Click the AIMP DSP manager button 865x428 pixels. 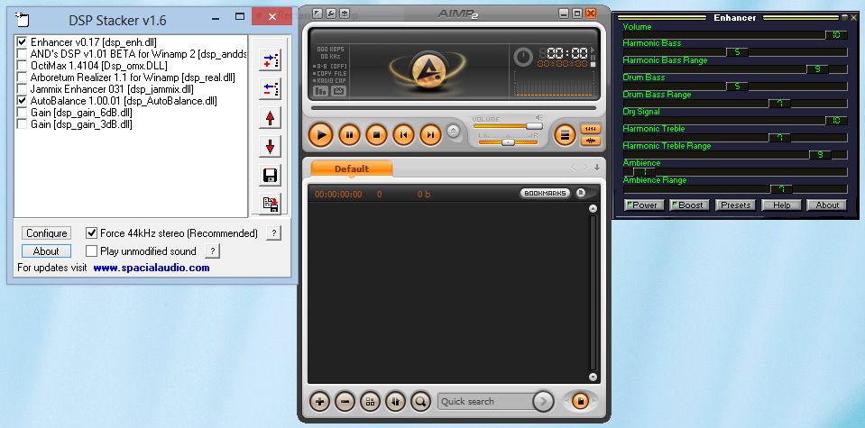591,129
